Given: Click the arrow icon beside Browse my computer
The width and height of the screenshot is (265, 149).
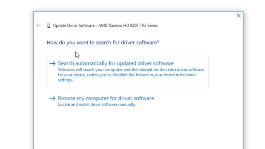Looking at the screenshot, I should [53, 99].
